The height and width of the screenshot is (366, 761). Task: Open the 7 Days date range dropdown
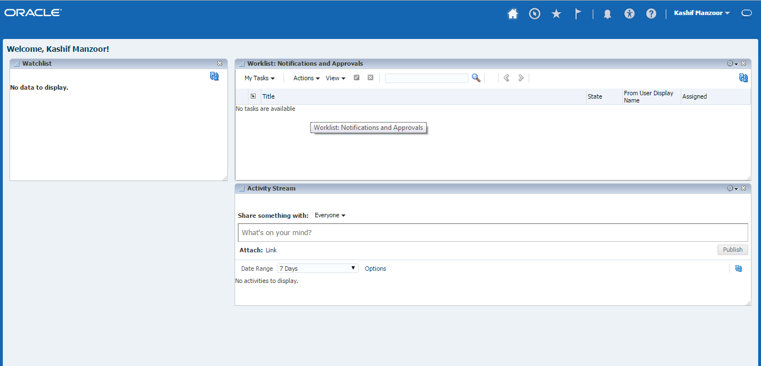pyautogui.click(x=318, y=269)
